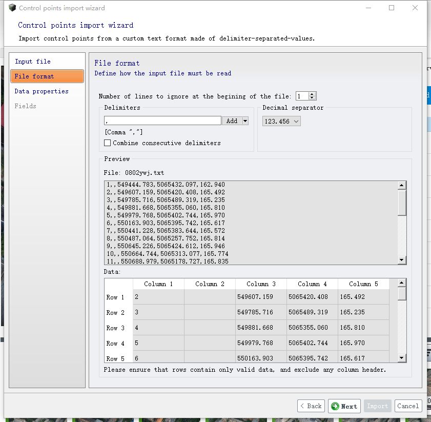Go back using the Back button

coord(311,406)
